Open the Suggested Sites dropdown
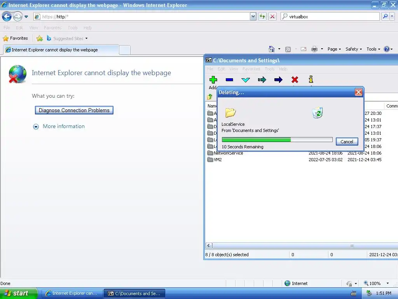 pyautogui.click(x=67, y=39)
